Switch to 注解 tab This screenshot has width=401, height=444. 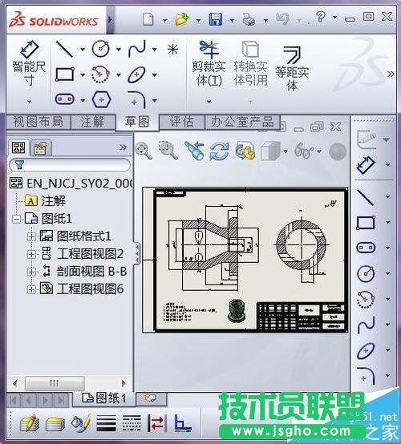pos(92,122)
